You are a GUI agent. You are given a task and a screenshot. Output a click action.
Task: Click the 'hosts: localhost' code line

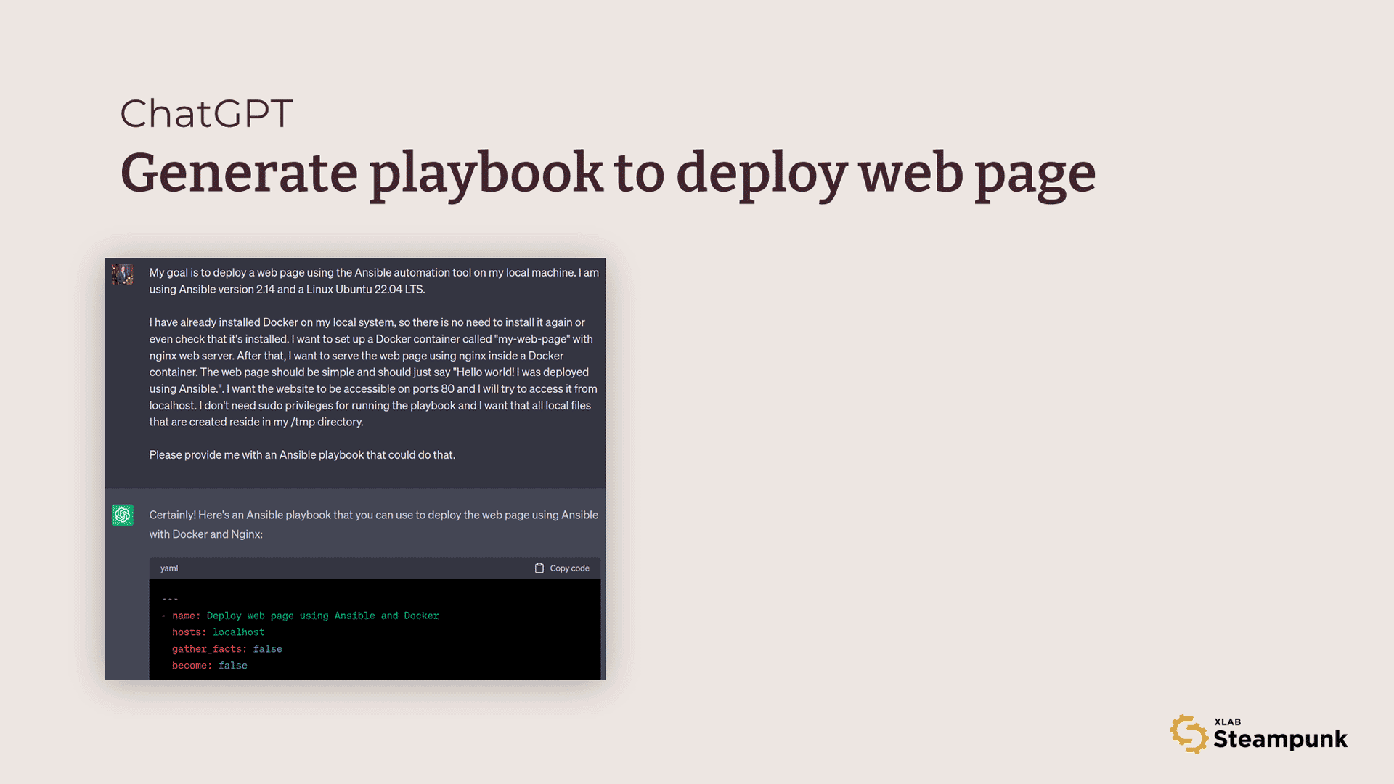pyautogui.click(x=218, y=632)
